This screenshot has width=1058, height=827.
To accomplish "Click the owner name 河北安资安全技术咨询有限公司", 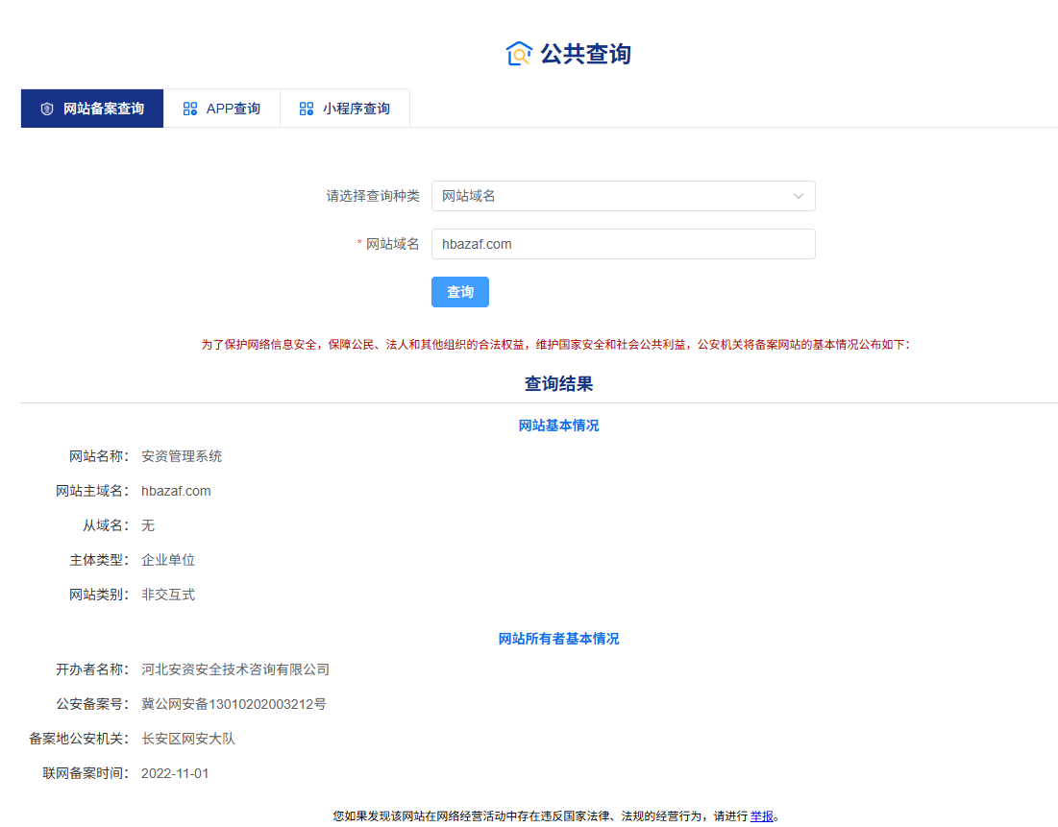I will (x=235, y=669).
